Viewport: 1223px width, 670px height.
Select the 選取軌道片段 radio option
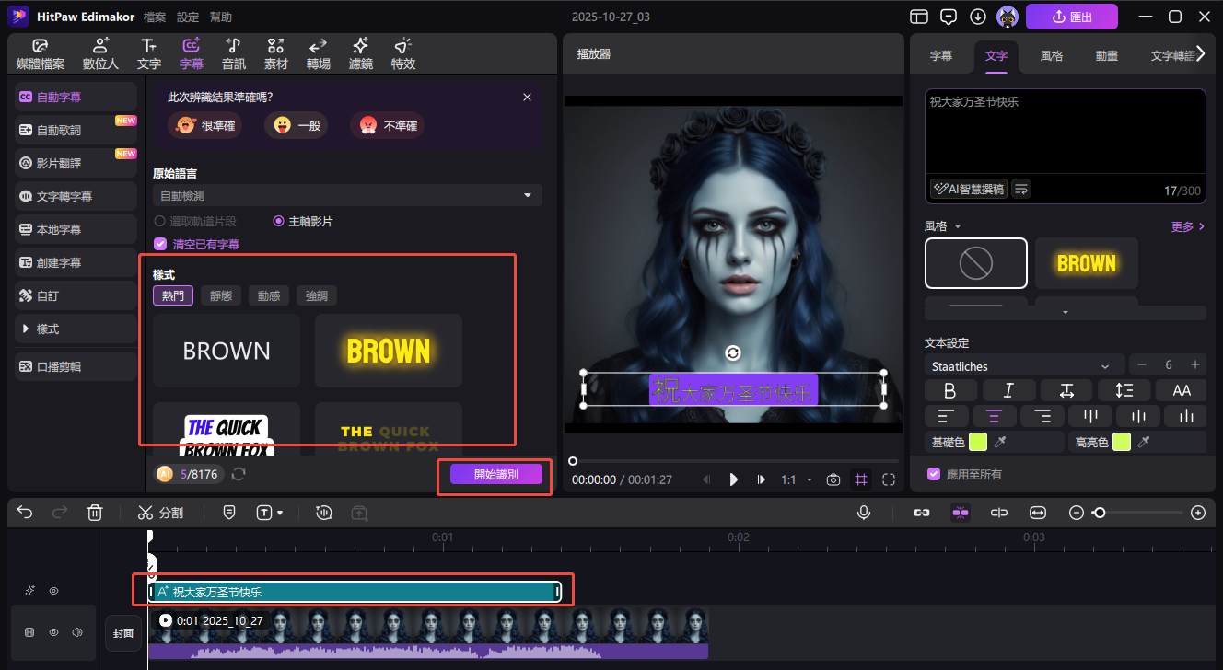coord(160,222)
